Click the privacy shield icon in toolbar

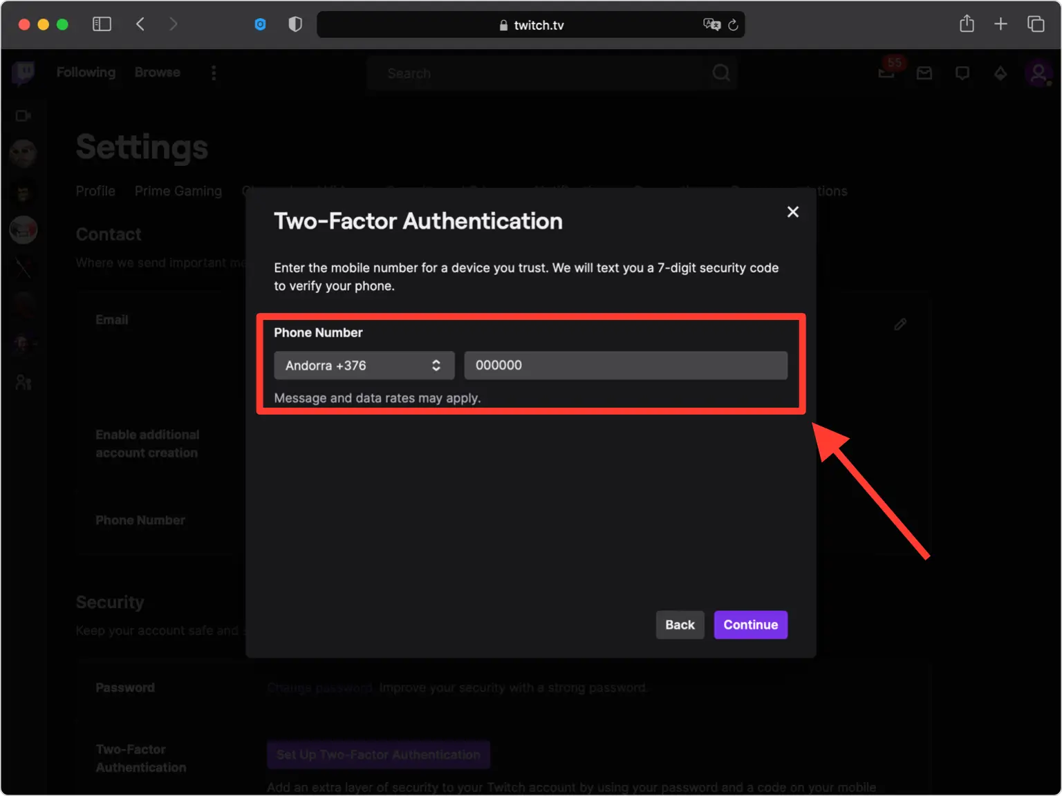[x=295, y=24]
